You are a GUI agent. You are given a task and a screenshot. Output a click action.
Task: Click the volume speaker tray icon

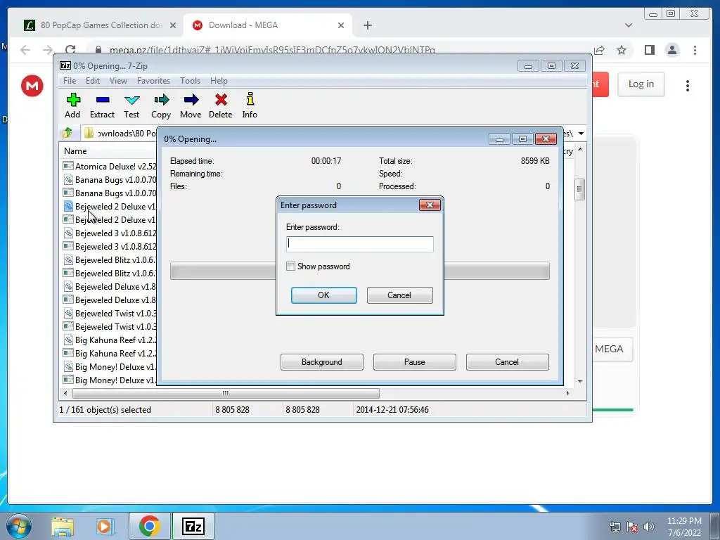click(649, 527)
